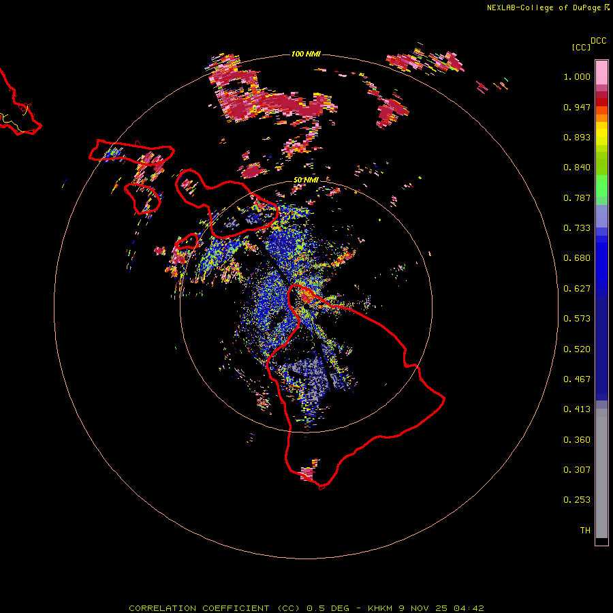Click the NEXLAB-College of DuPage credit text
This screenshot has height=613, width=613.
tap(548, 7)
